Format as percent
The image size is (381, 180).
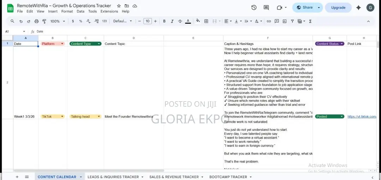coord(81,21)
